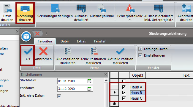The image size is (193, 107).
Task: Uncheck the Haus A checkbox
Action: (124, 87)
